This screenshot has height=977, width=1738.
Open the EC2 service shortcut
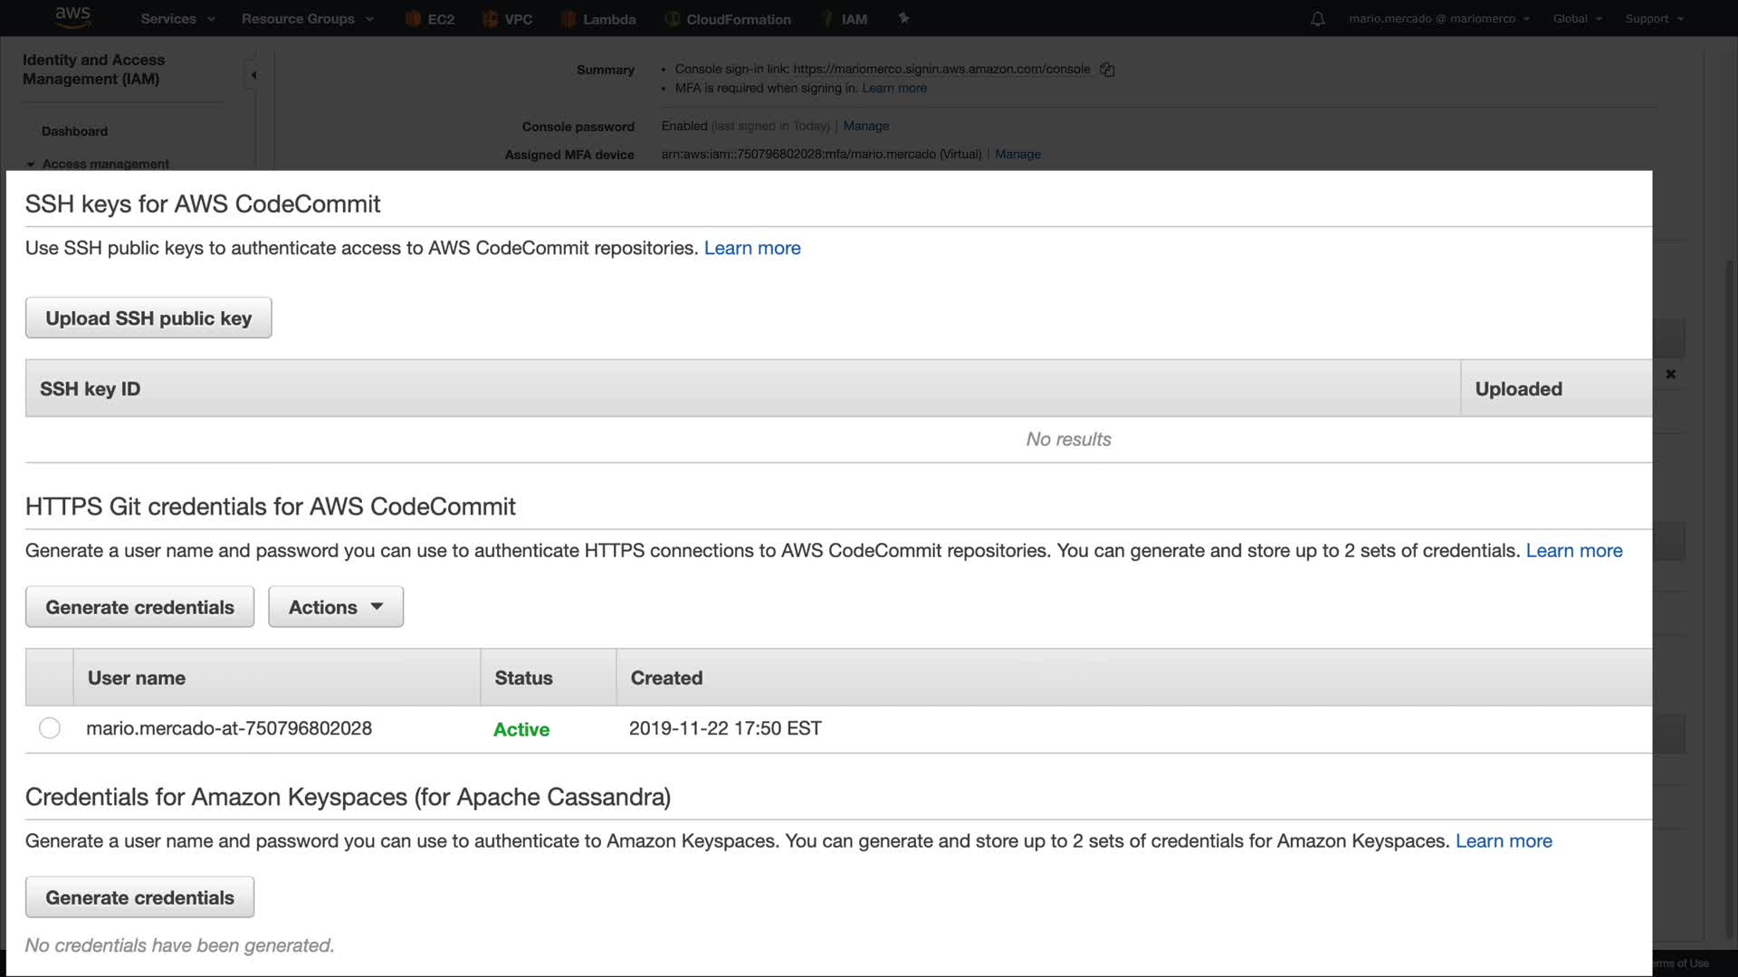pos(430,19)
